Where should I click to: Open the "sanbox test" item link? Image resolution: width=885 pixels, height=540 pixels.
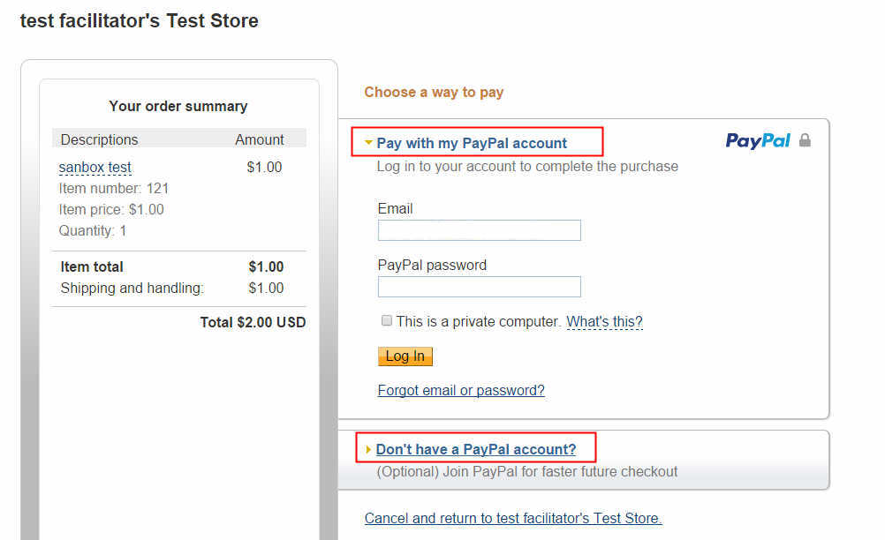pos(95,167)
